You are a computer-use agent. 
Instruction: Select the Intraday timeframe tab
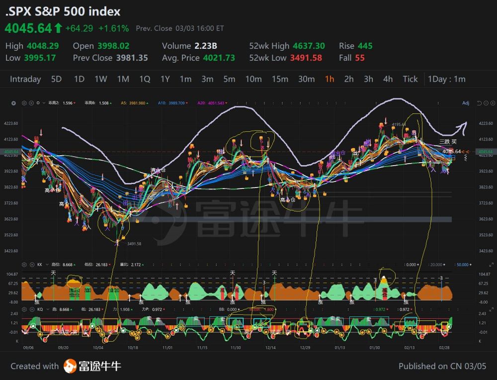[25, 79]
